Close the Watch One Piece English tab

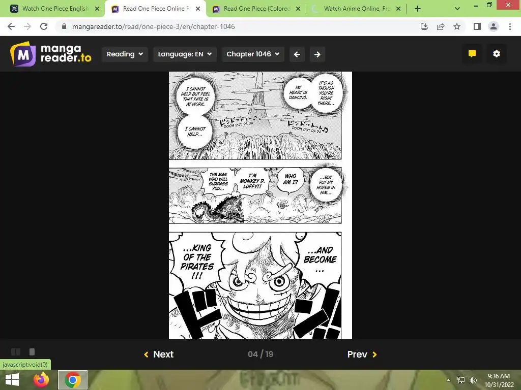coord(97,9)
